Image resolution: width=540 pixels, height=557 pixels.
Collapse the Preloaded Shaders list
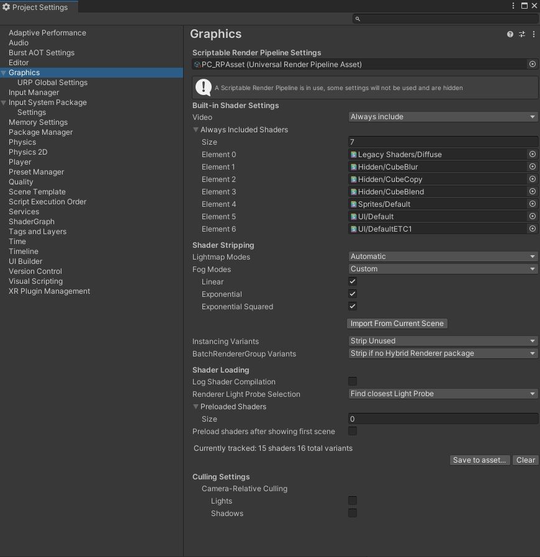click(x=196, y=406)
